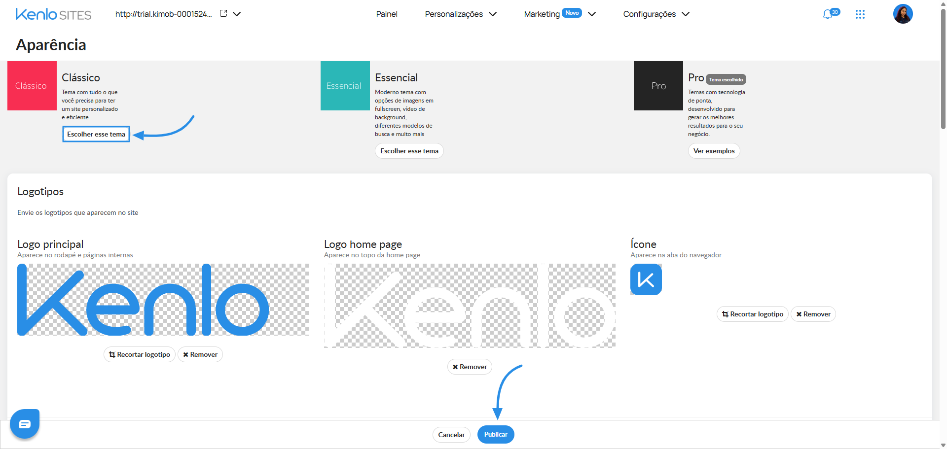
Task: Remove the Logo home page image
Action: coord(470,367)
